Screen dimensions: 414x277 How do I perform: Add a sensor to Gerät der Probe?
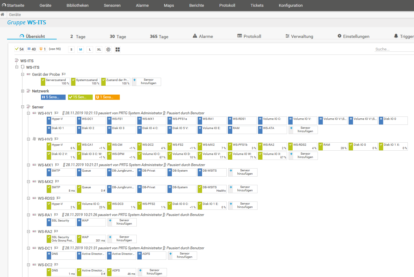(147, 82)
